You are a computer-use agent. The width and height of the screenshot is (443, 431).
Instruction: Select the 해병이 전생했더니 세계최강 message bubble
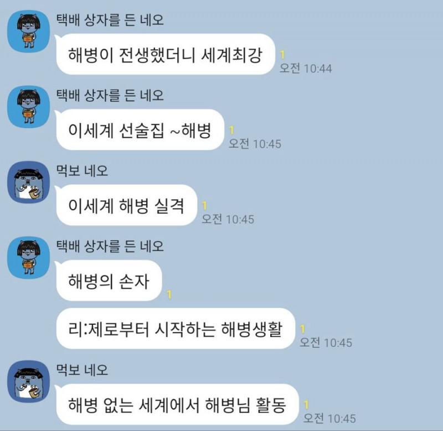pyautogui.click(x=165, y=54)
